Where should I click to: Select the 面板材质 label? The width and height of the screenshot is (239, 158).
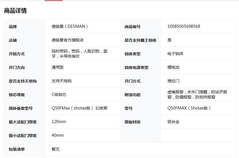point(133,122)
